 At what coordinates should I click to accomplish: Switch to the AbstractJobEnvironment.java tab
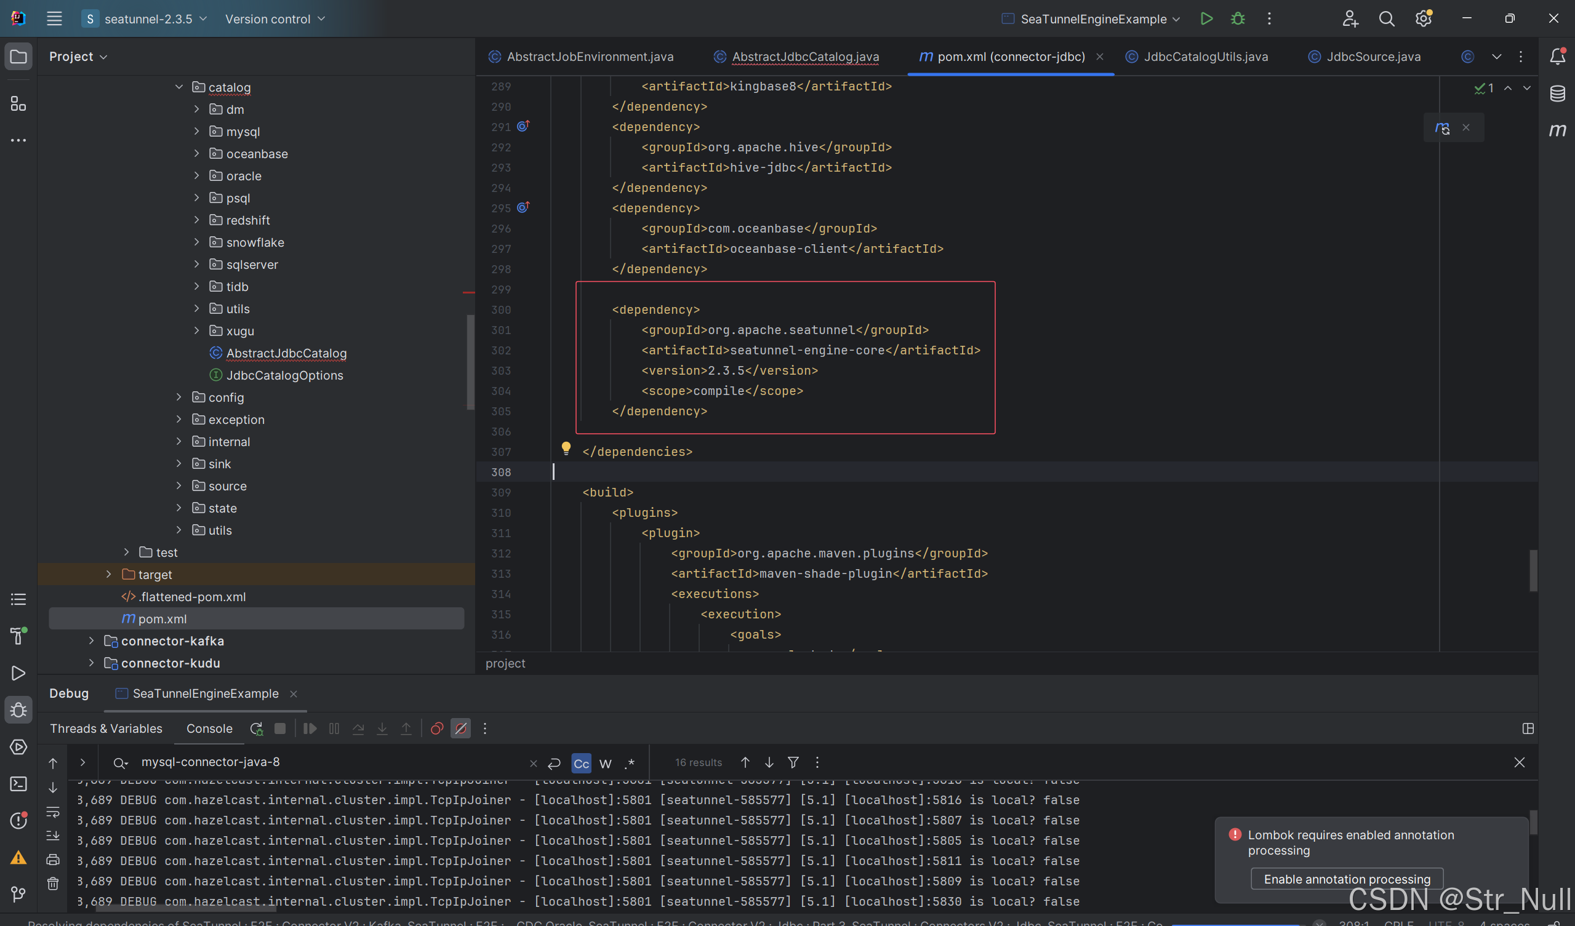click(580, 56)
